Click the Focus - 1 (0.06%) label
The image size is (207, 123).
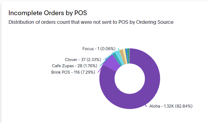click(99, 49)
